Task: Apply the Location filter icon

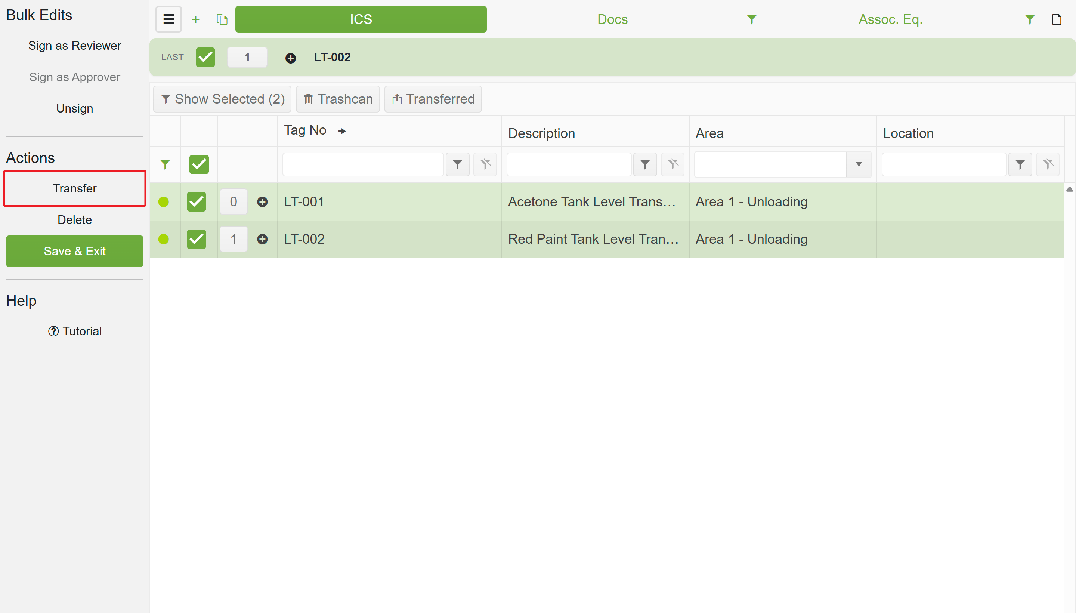Action: (x=1020, y=164)
